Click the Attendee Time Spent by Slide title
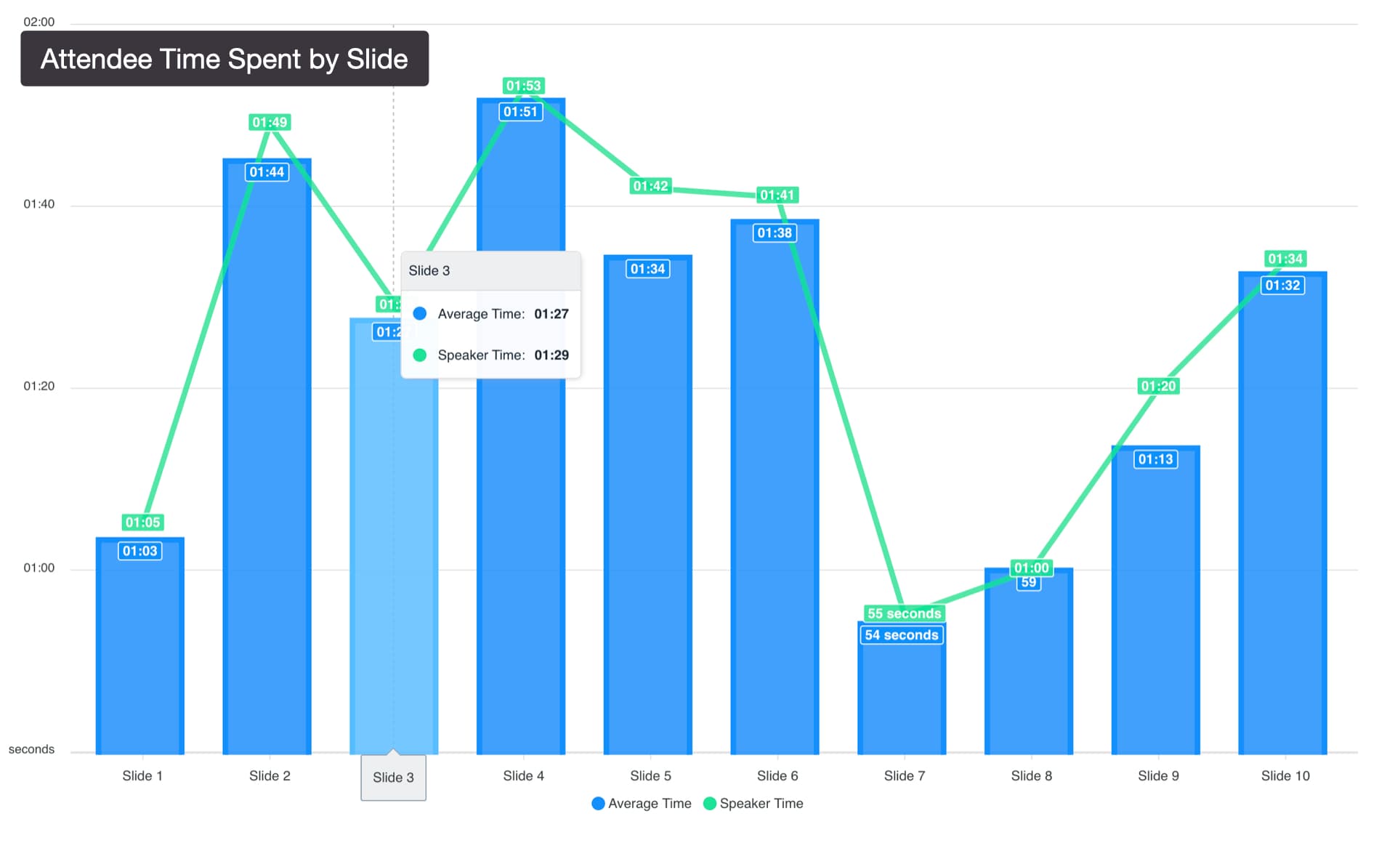Viewport: 1395px width, 843px height. click(x=225, y=59)
